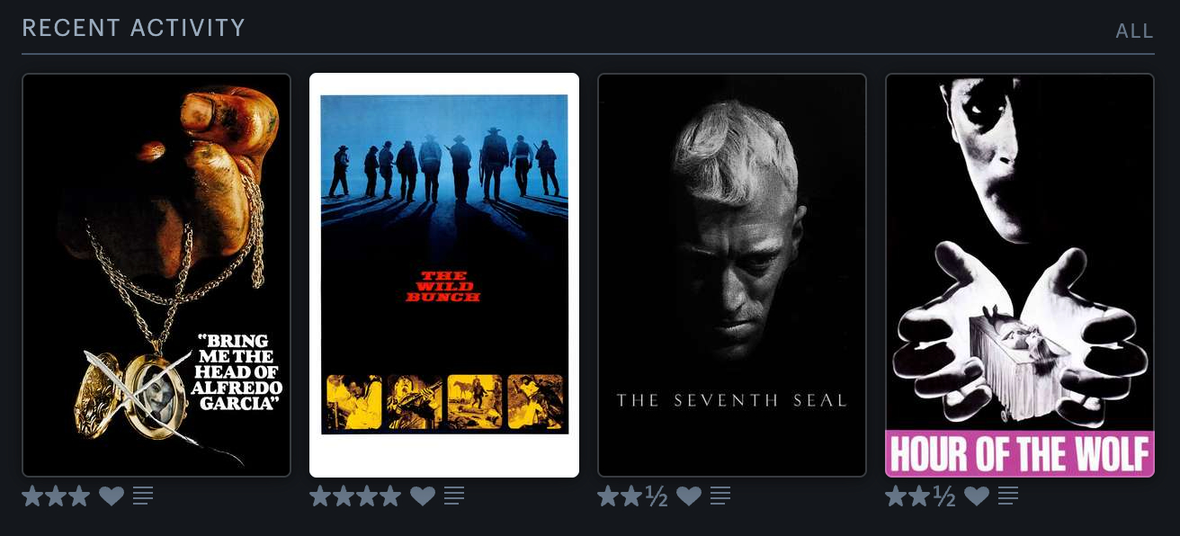Click the heart icon under The Wild Bunch
The image size is (1180, 536).
(423, 496)
